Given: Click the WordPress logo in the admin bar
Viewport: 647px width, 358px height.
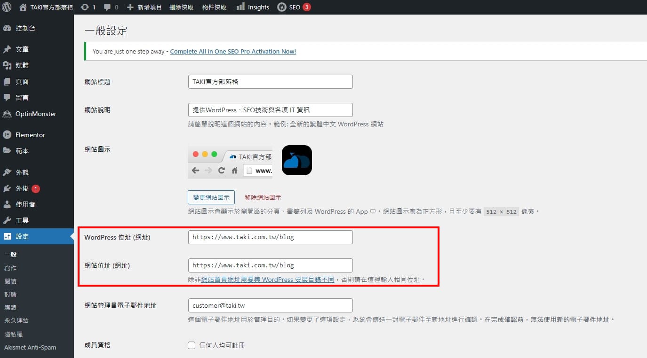Looking at the screenshot, I should click(x=6, y=7).
